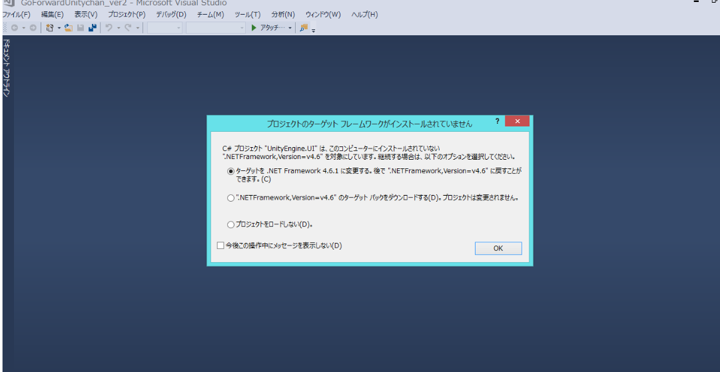This screenshot has width=720, height=372.
Task: Click the Navigate Forward toolbar icon
Action: point(33,28)
